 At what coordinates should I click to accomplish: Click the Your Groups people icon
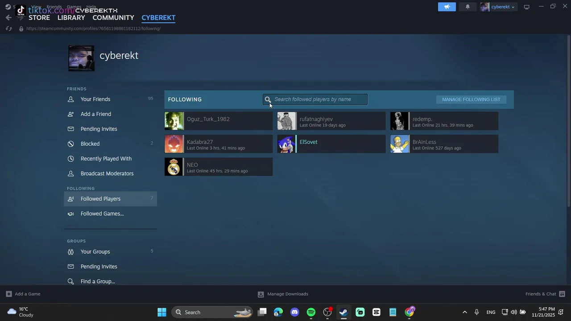coord(70,251)
